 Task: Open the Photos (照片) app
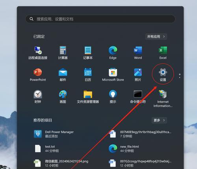pos(138,75)
